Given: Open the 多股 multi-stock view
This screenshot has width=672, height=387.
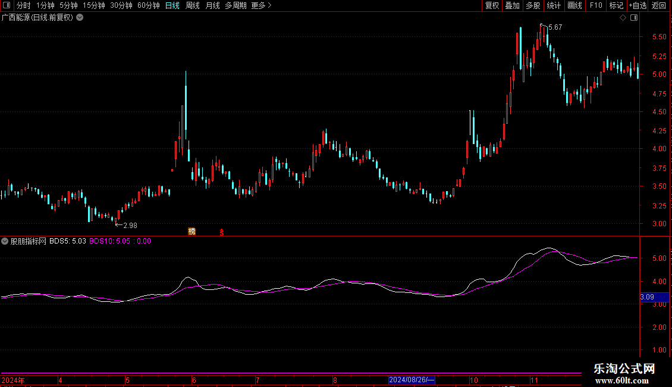Looking at the screenshot, I should click(533, 5).
